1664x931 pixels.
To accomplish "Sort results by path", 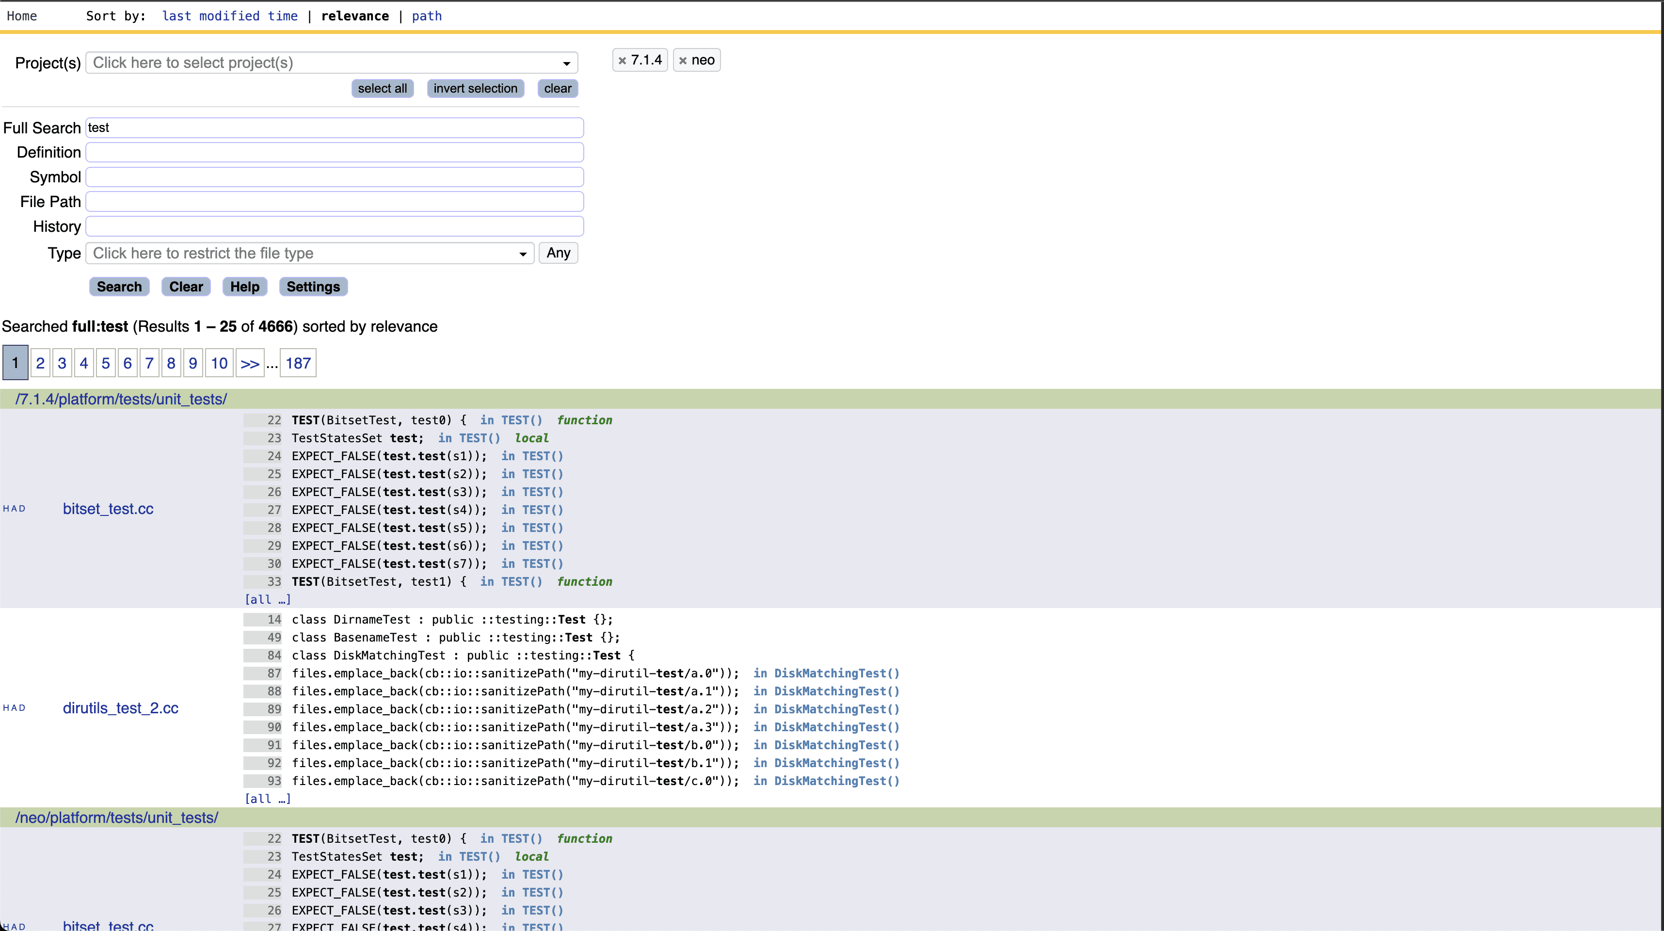I will tap(426, 16).
